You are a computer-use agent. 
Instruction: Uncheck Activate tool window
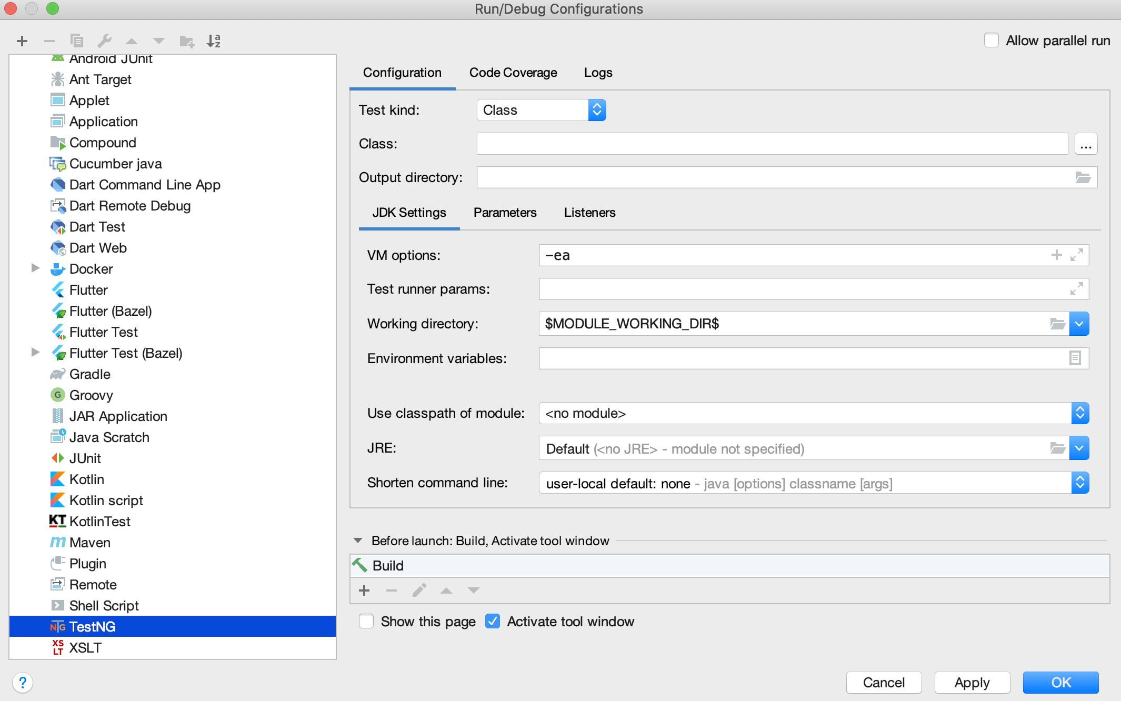coord(493,622)
